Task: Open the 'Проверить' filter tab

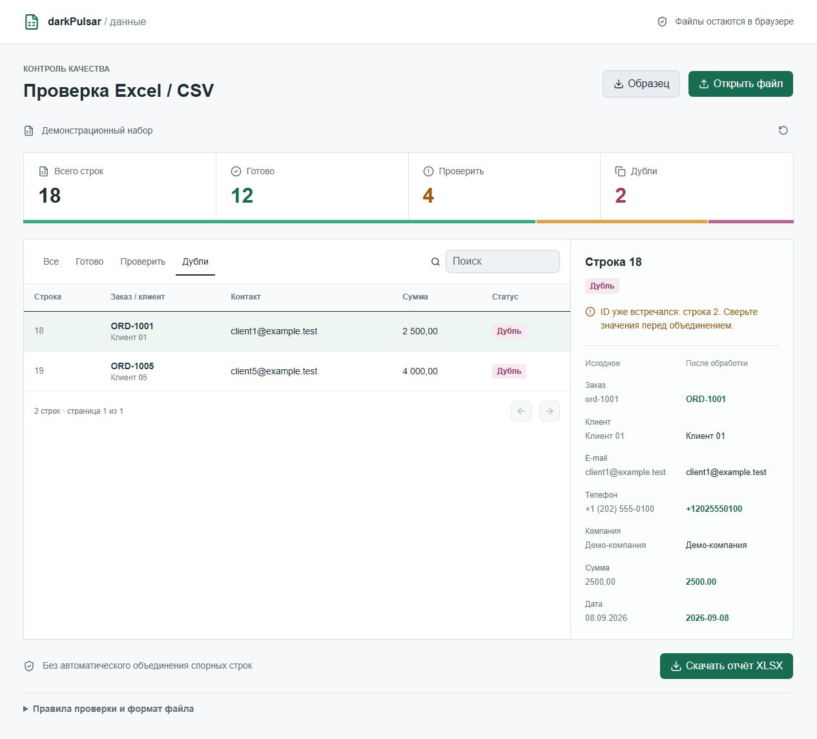Action: [143, 261]
